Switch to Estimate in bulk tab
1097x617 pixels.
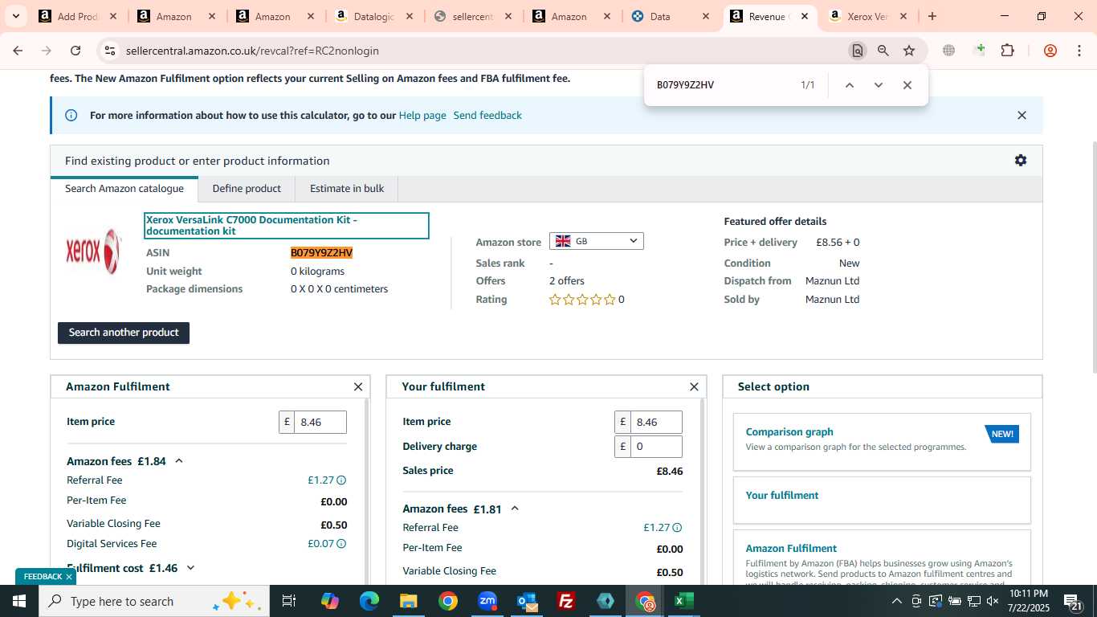pyautogui.click(x=347, y=189)
